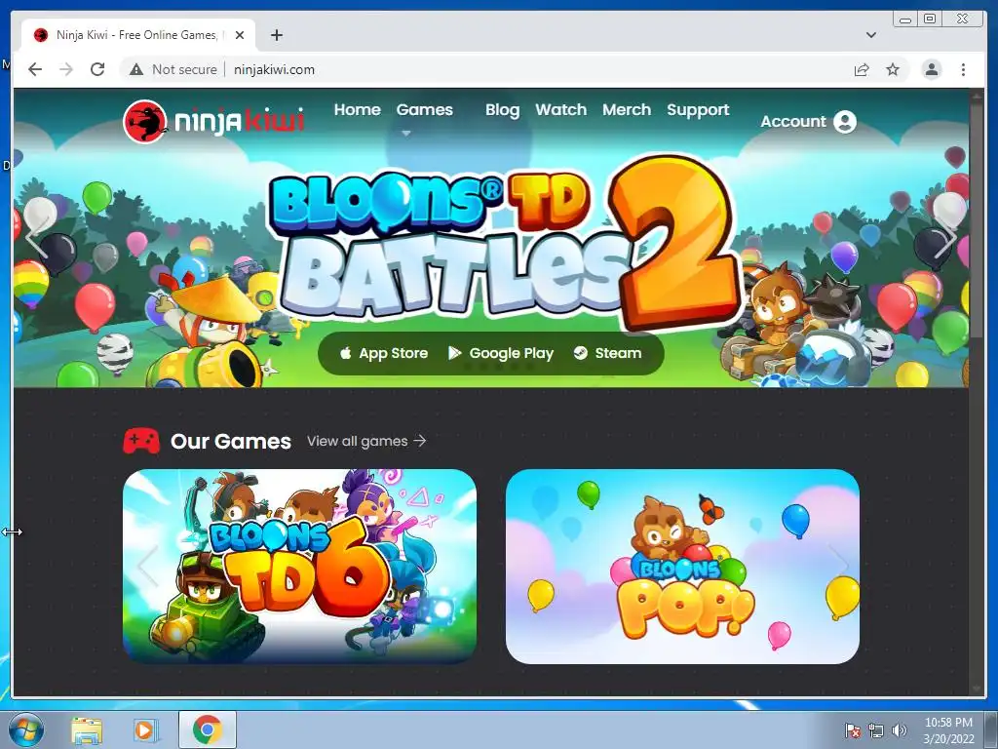Launch Windows Media Player from the taskbar
This screenshot has width=998, height=749.
[145, 730]
